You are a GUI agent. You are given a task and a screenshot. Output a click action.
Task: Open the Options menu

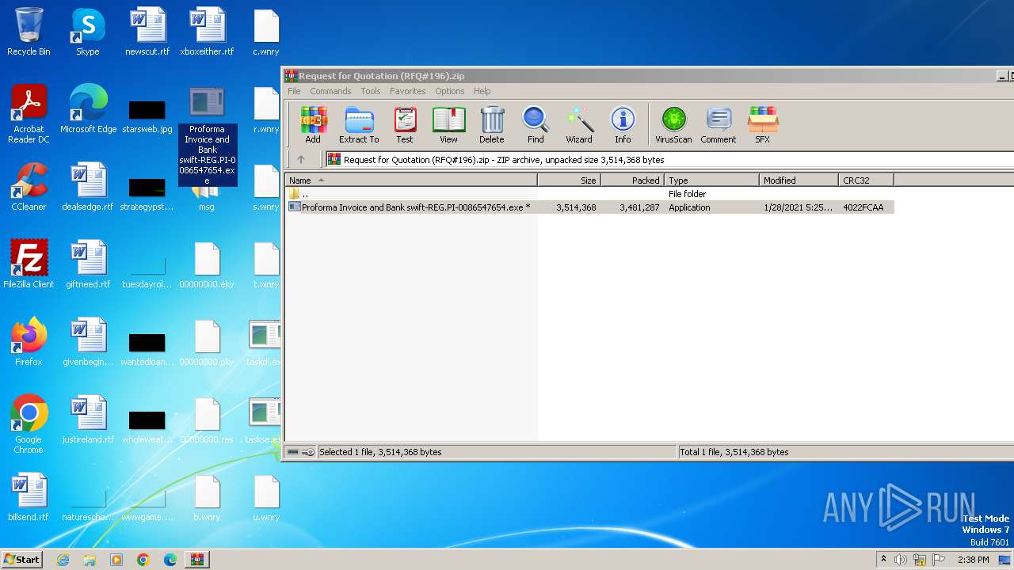pyautogui.click(x=449, y=91)
